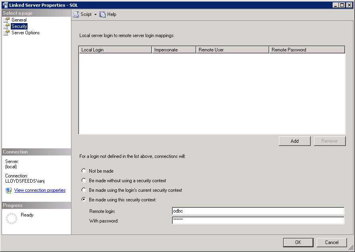Click the Script toolbar icon
355x252 pixels.
tap(76, 14)
